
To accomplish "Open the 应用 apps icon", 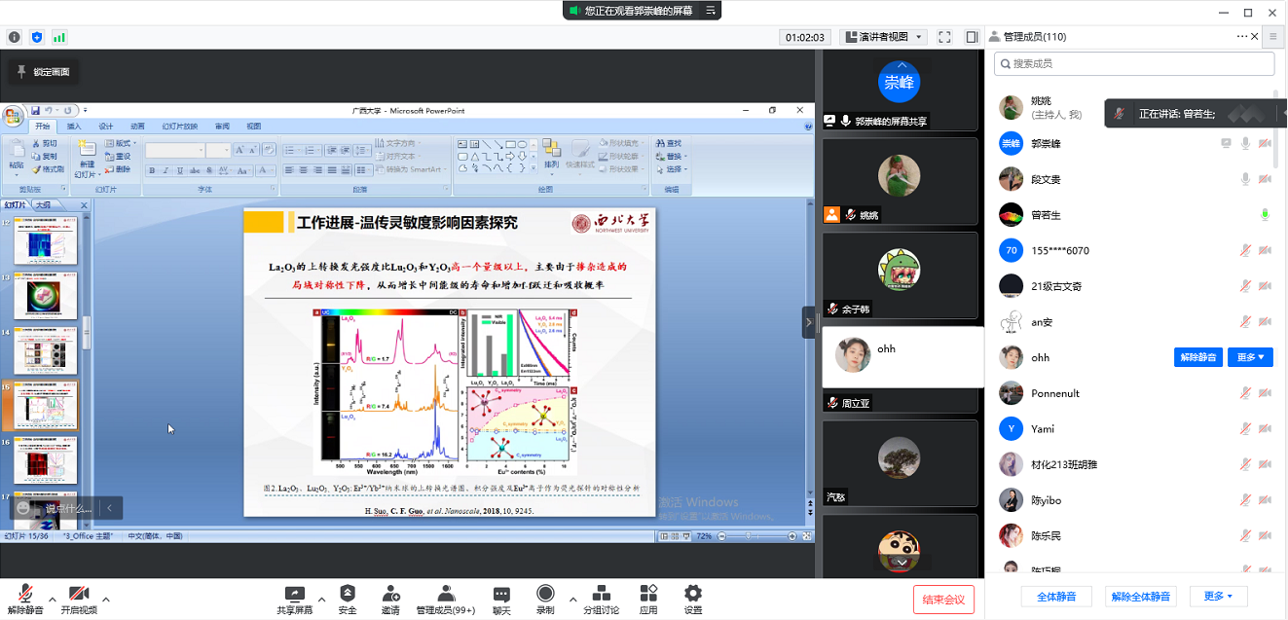I will click(648, 599).
